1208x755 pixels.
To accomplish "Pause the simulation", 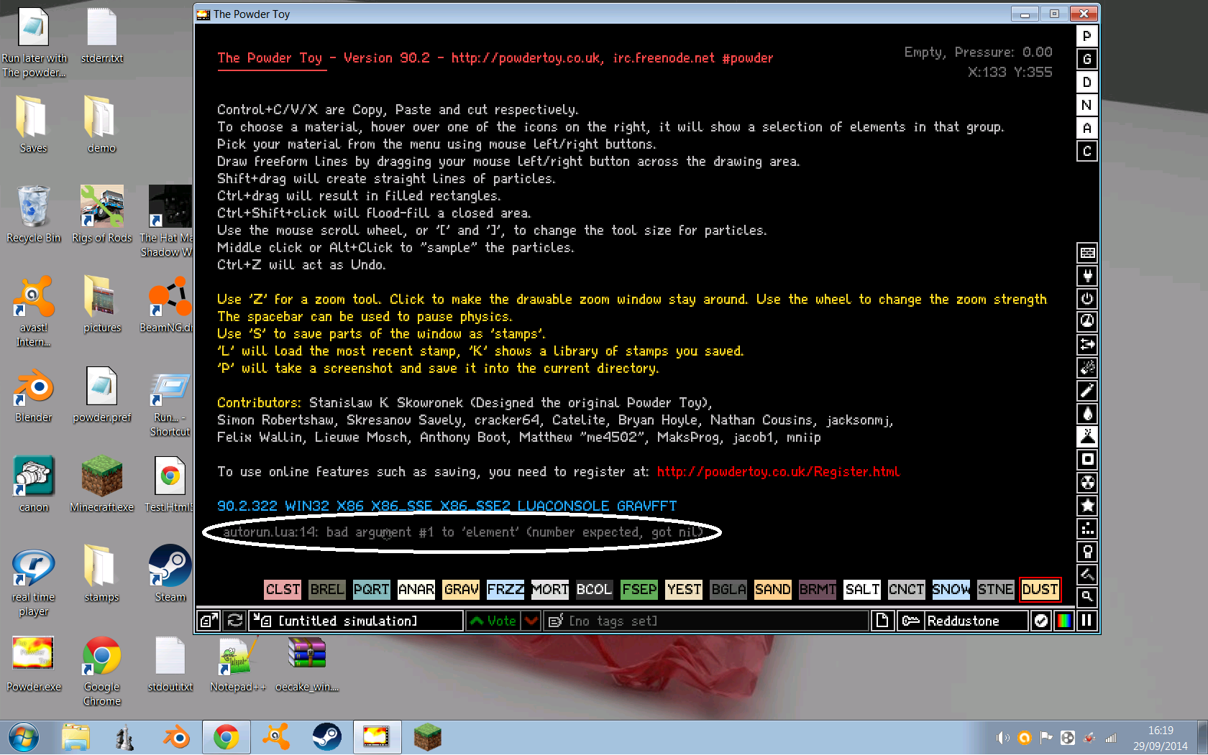I will click(1087, 621).
